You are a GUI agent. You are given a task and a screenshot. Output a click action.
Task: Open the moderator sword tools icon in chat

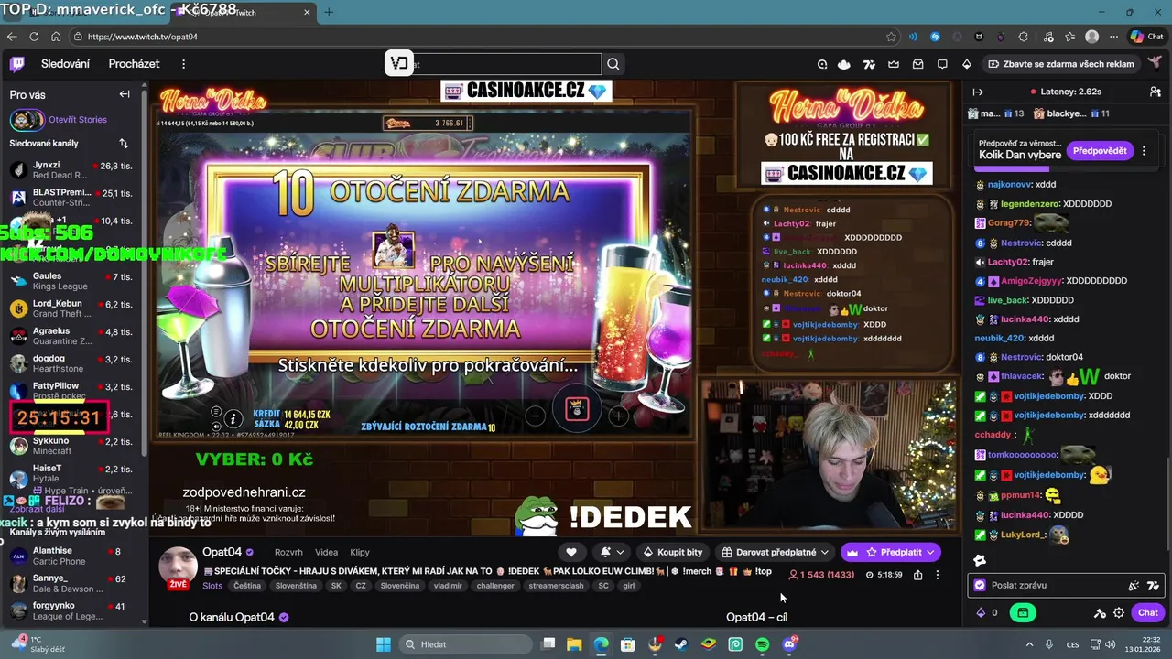click(1101, 612)
